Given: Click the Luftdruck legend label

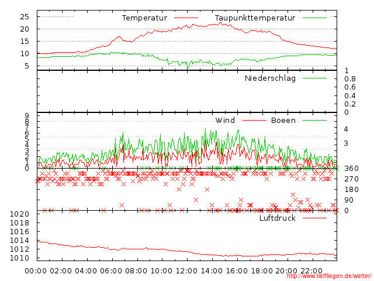Looking at the screenshot, I should [x=278, y=218].
